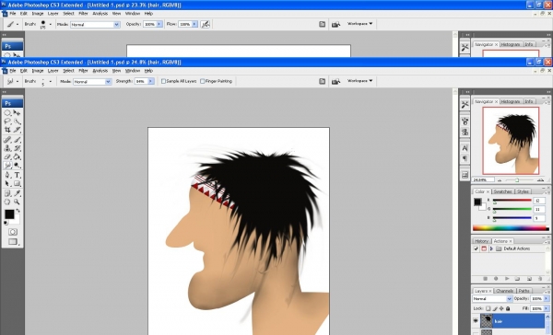Toggle Default Actions item on/off checkmark
The height and width of the screenshot is (335, 553).
click(x=476, y=248)
